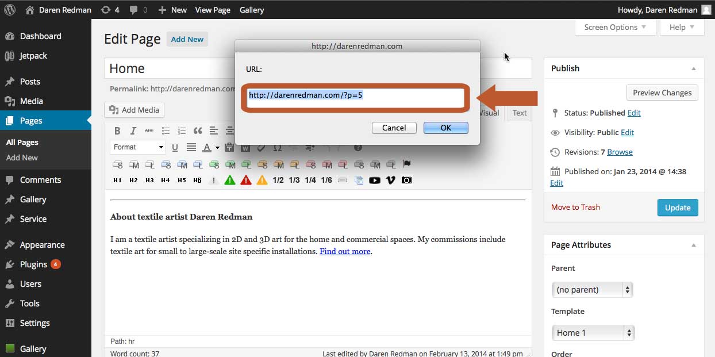Edit the Visibility: Public setting
This screenshot has height=357, width=715.
point(628,132)
